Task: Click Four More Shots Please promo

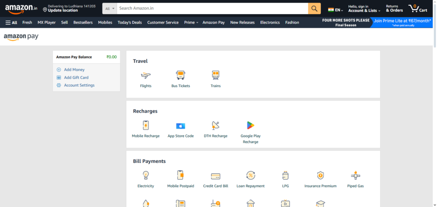Action: point(346,23)
